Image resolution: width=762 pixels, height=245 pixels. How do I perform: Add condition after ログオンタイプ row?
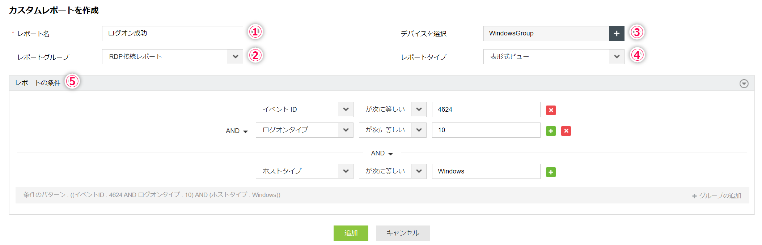[551, 131]
